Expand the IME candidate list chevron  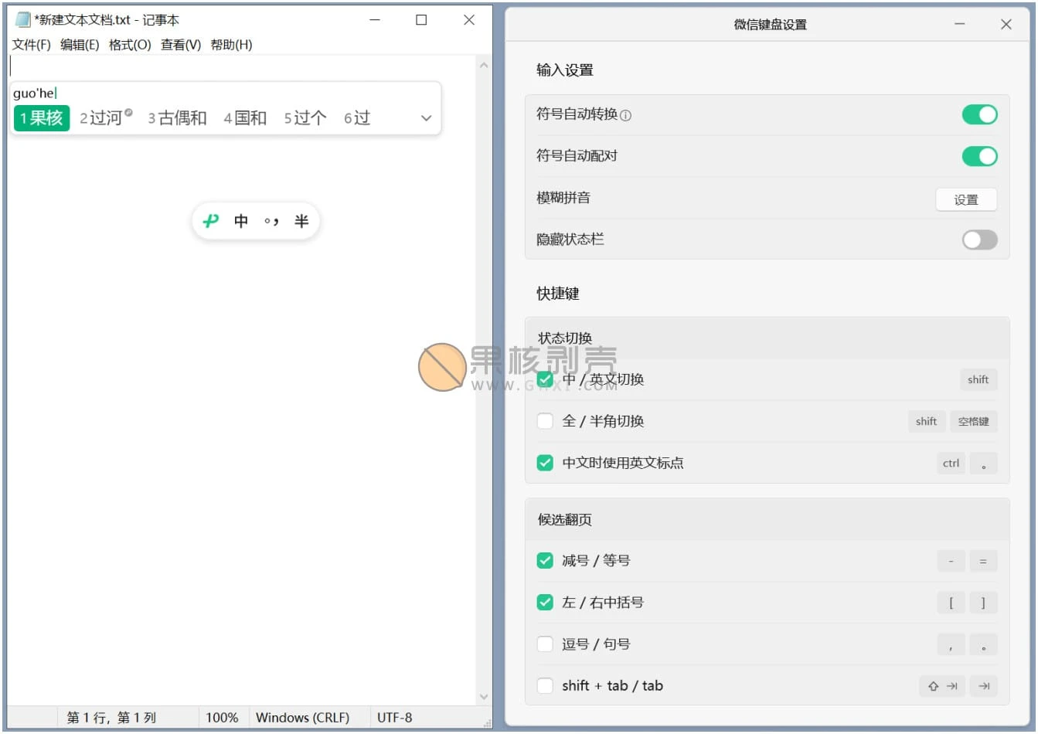click(x=426, y=118)
